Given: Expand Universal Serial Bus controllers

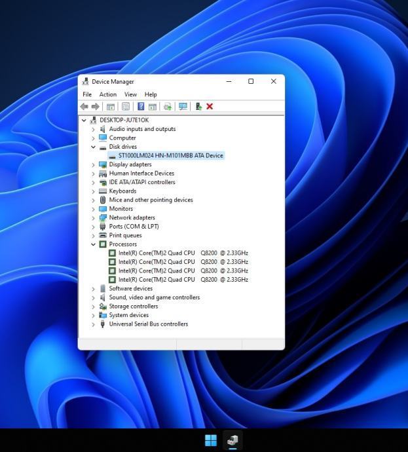Looking at the screenshot, I should 94,324.
